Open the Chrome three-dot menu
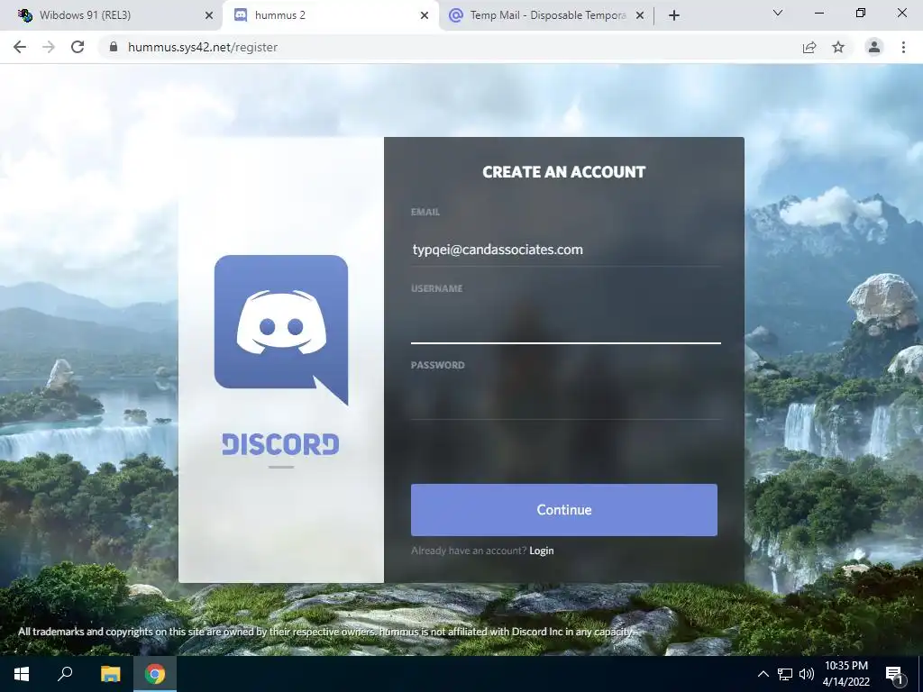Screen dimensions: 923x692 [x=903, y=47]
